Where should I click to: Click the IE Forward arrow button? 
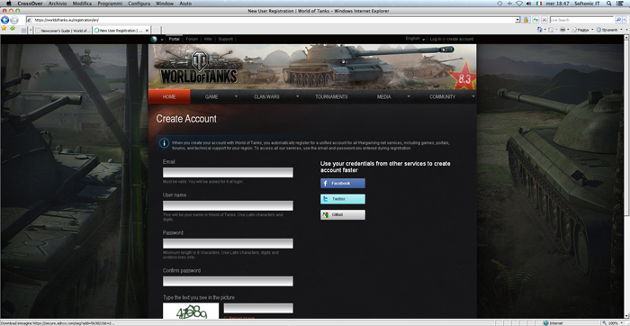[14, 20]
